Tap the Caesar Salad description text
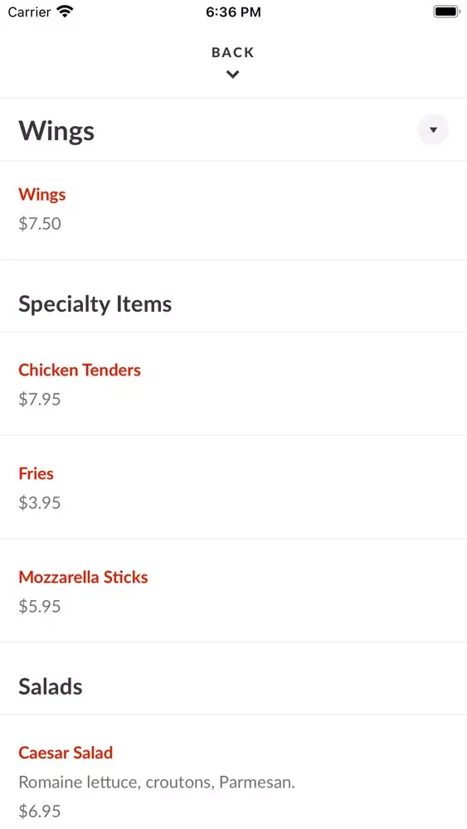Viewport: 467px width, 829px height. click(x=157, y=782)
